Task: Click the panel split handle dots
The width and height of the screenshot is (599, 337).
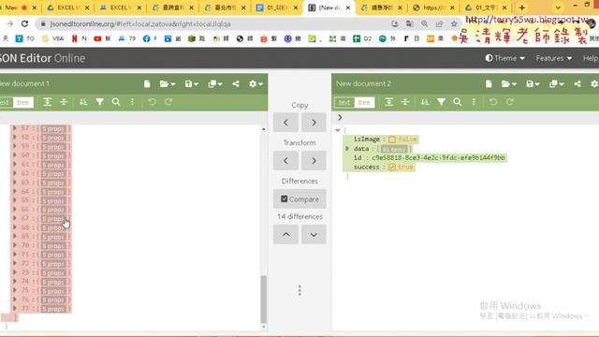Action: point(299,290)
